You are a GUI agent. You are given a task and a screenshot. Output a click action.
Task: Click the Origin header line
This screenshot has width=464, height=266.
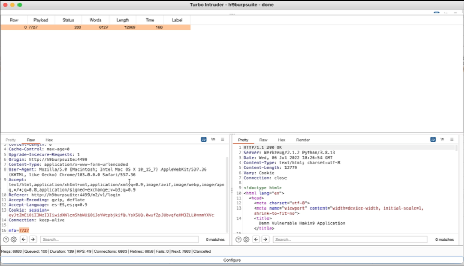pos(48,159)
